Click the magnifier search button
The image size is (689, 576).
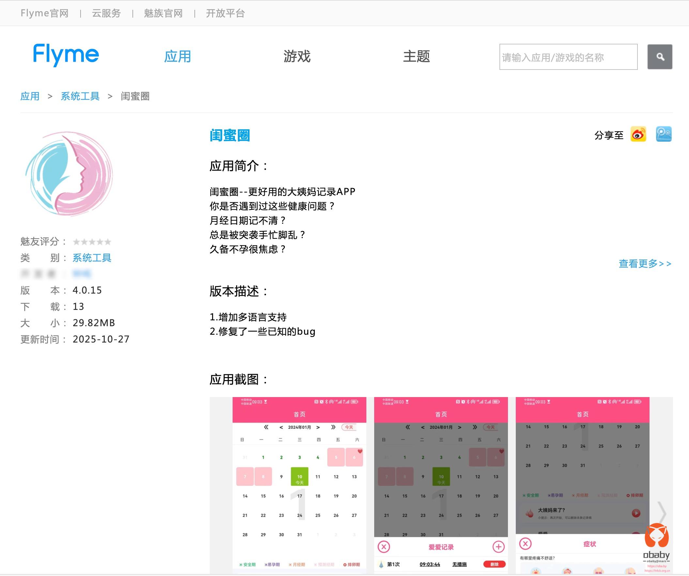pyautogui.click(x=659, y=57)
